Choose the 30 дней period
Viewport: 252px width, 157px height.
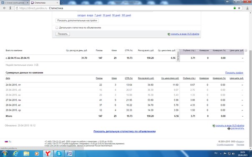(x=107, y=15)
